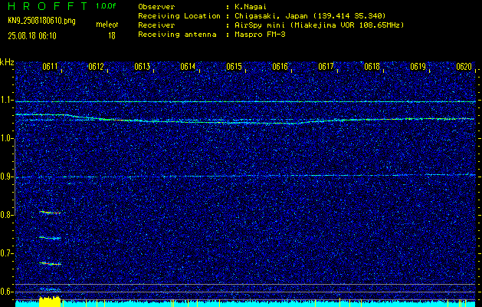The width and height of the screenshot is (482, 307).
Task: Click the 0.6 frequency axis label
Action: [7, 292]
